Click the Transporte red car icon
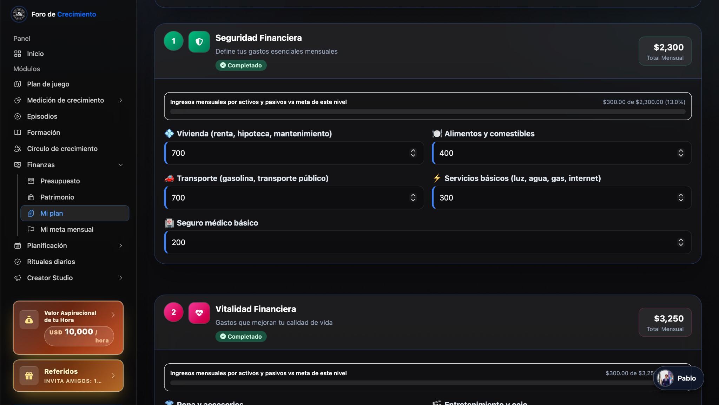This screenshot has width=719, height=405. click(169, 178)
